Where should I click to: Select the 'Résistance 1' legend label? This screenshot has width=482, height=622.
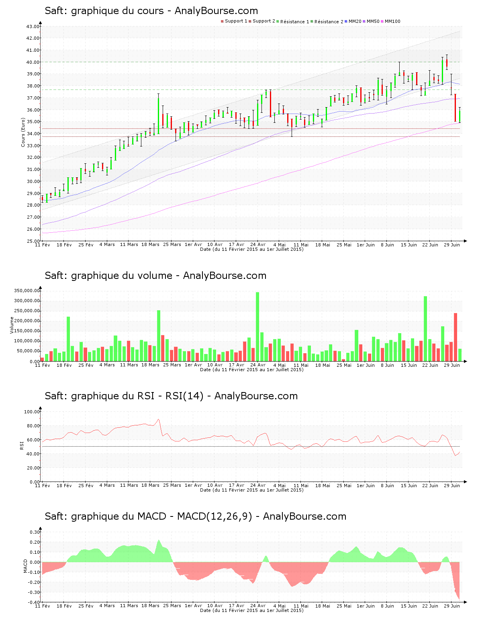[294, 21]
